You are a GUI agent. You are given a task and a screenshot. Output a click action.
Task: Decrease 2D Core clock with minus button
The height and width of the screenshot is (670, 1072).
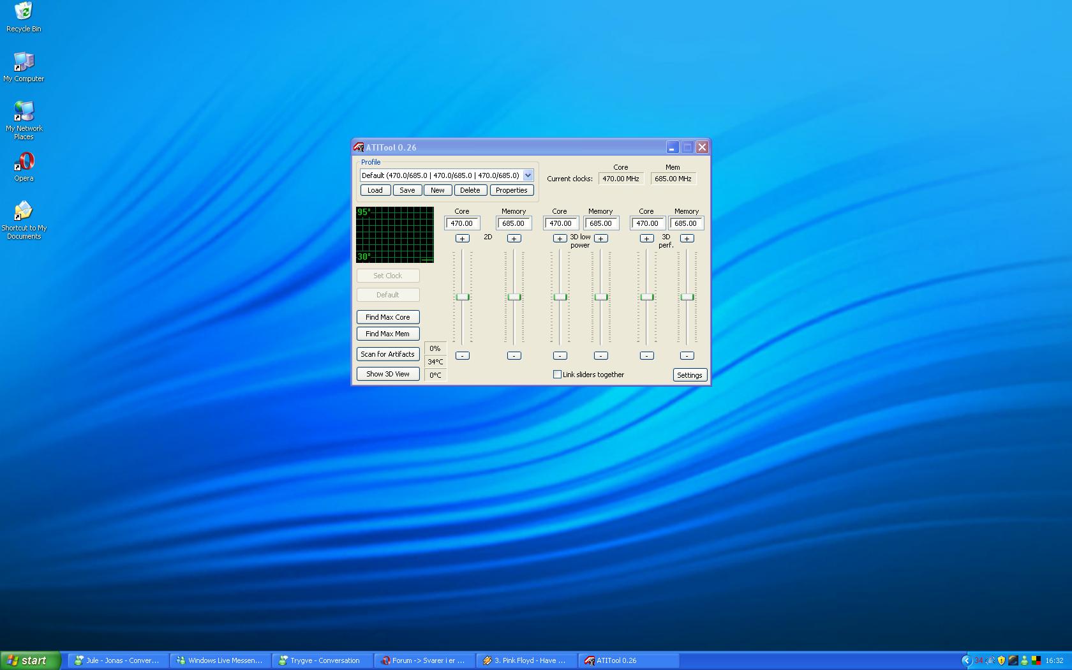pyautogui.click(x=463, y=355)
